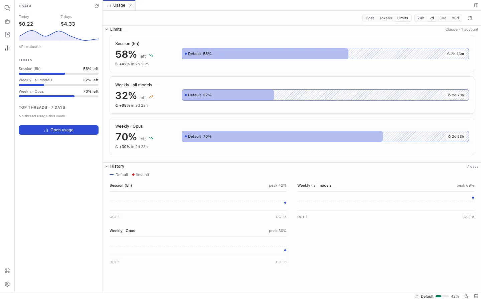
Task: Open the chat threads sidebar icon
Action: [x=7, y=8]
